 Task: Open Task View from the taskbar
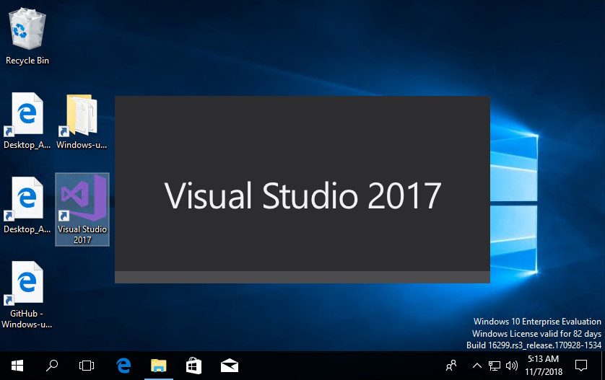tap(87, 366)
